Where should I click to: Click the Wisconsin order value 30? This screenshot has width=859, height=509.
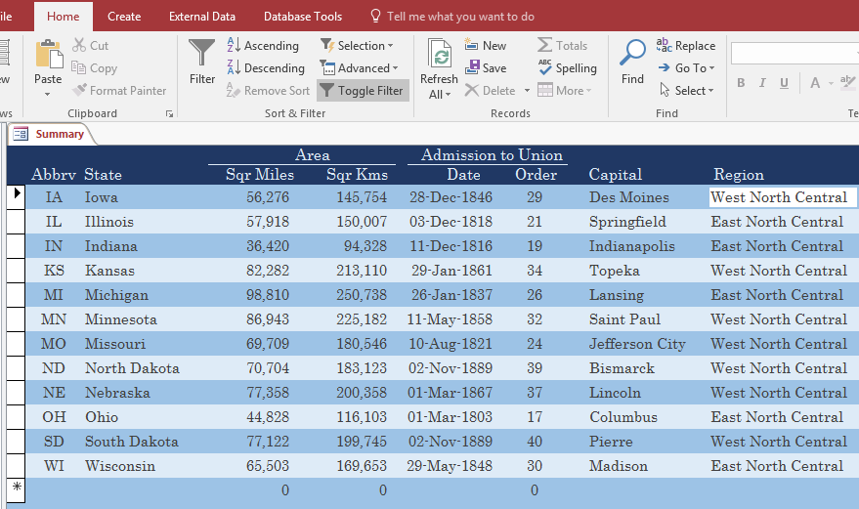535,466
